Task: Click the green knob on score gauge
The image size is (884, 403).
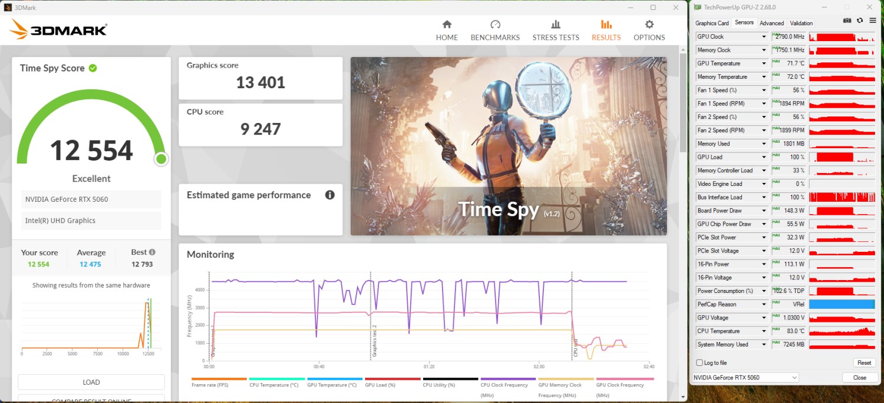Action: [161, 159]
